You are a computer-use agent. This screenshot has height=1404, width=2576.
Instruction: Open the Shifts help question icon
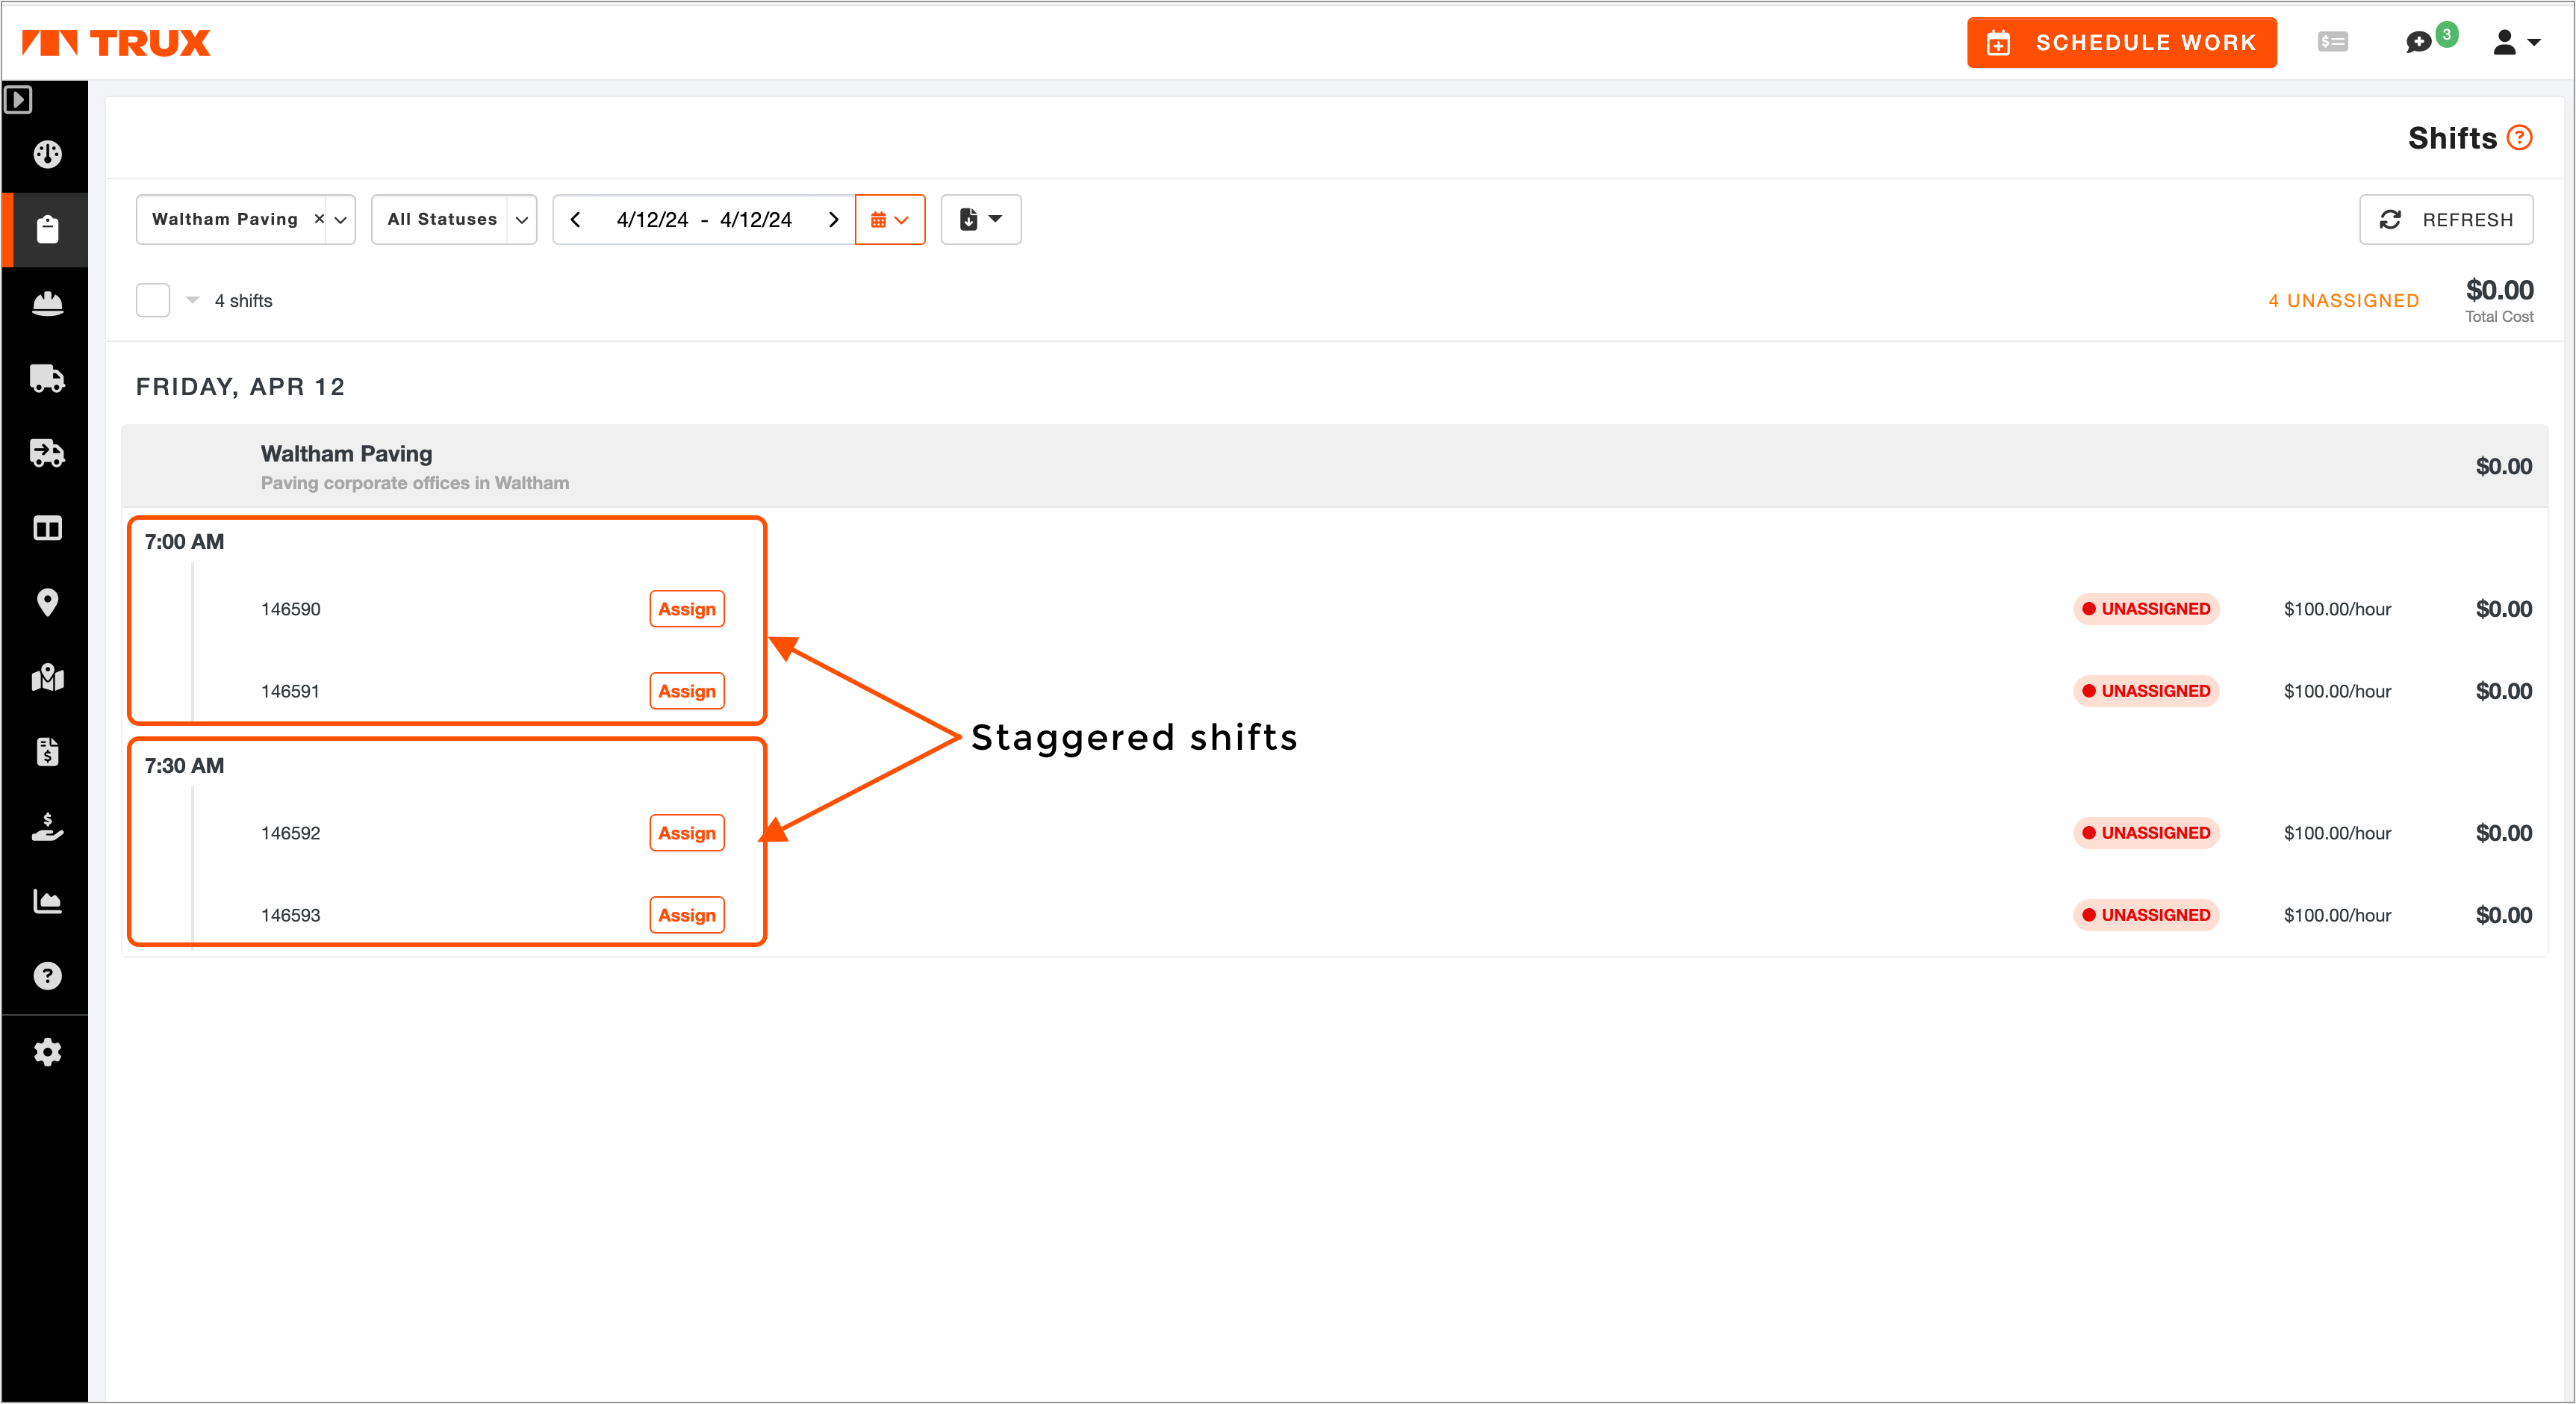2520,137
